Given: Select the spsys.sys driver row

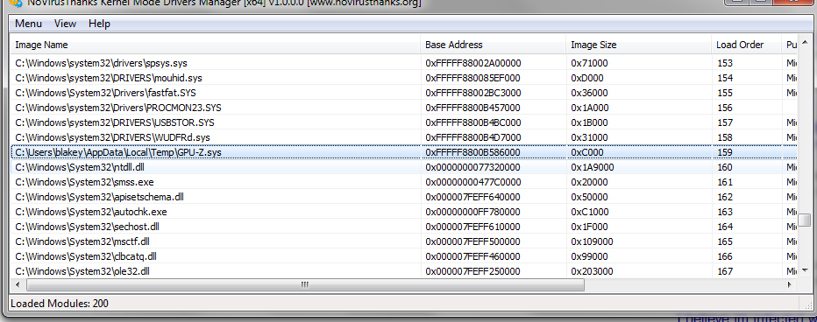Looking at the screenshot, I should point(404,63).
